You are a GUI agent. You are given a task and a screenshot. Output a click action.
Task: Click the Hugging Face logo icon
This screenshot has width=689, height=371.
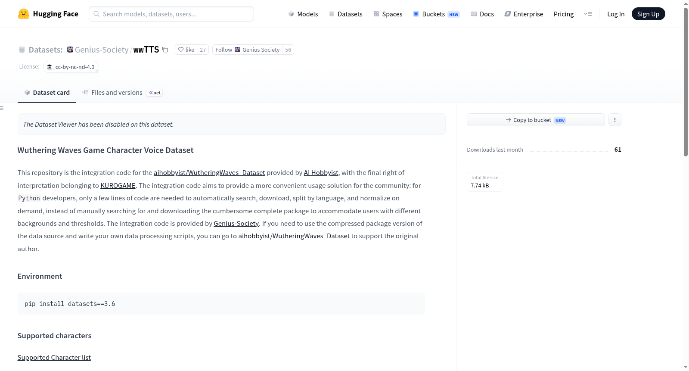point(24,14)
